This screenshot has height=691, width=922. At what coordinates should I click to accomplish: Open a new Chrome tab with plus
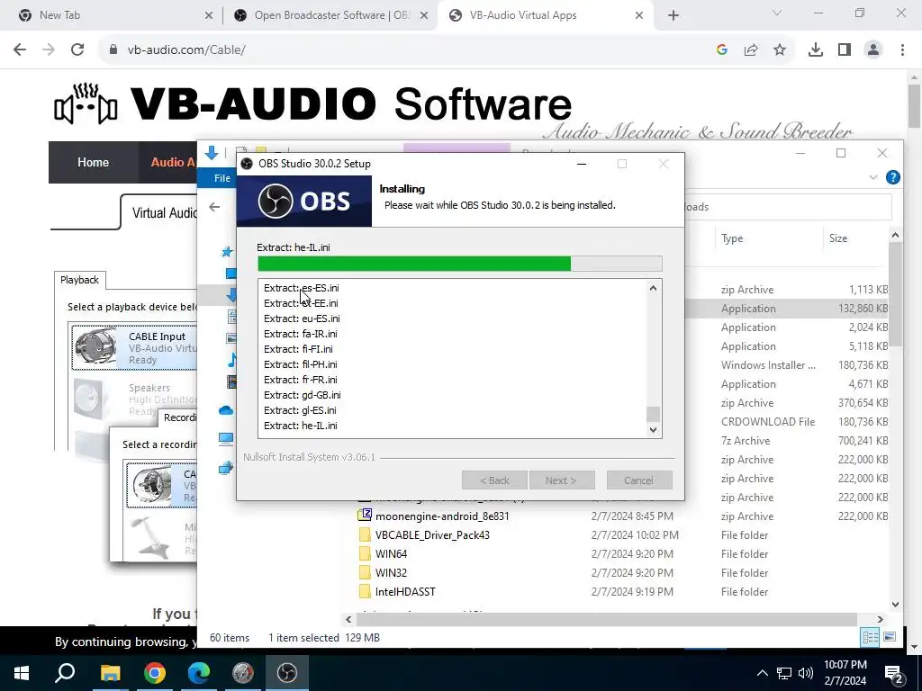click(x=673, y=15)
